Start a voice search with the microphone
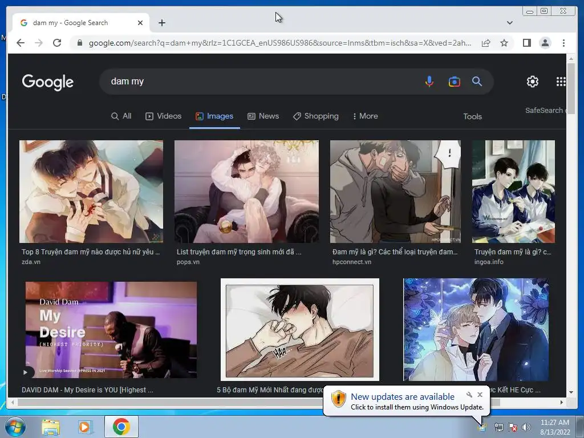This screenshot has height=438, width=584. coord(429,81)
